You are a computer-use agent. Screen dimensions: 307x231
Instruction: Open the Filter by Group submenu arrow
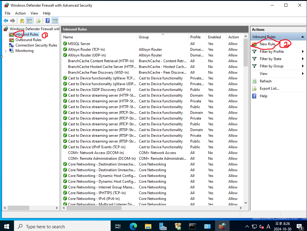pyautogui.click(x=303, y=66)
